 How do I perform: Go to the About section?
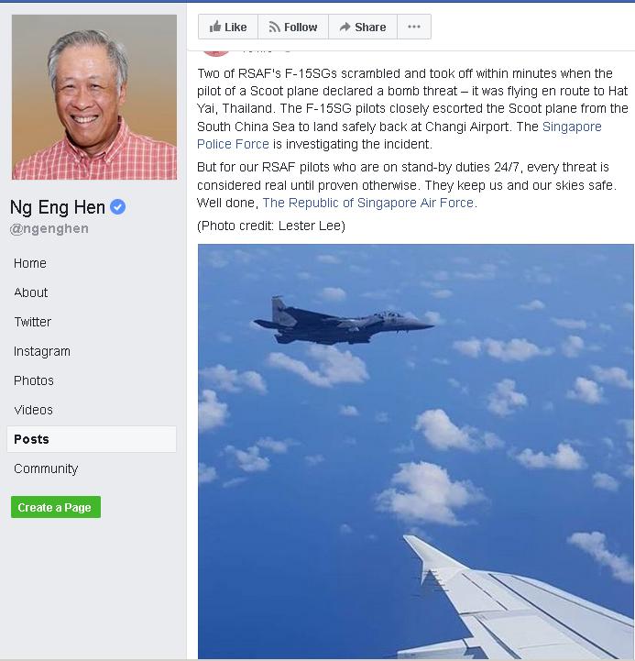[x=31, y=292]
